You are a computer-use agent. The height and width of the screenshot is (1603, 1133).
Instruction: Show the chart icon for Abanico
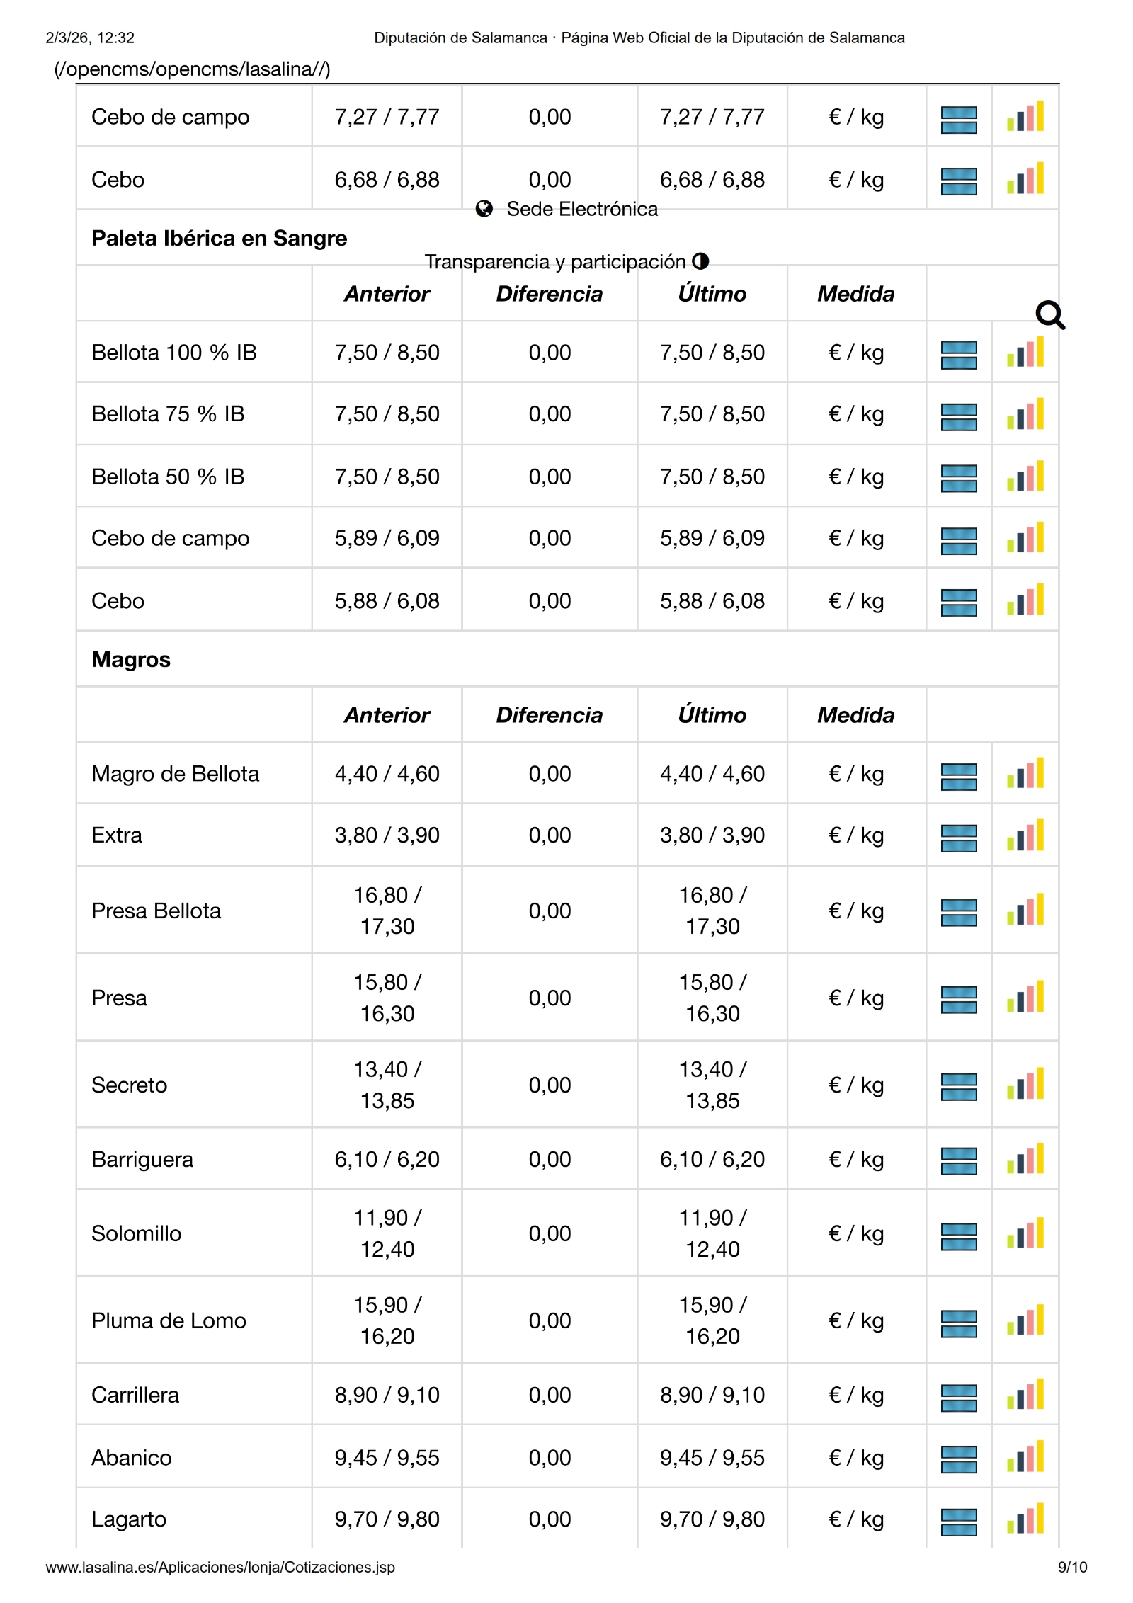(x=1025, y=1457)
